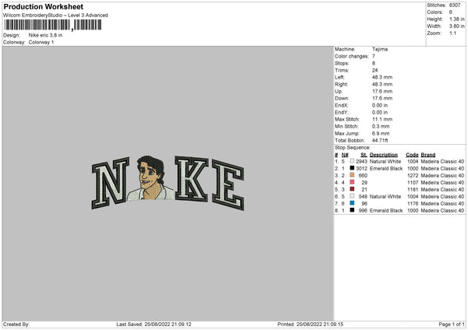Viewport: 468px width, 330px height.
Task: Click the Width value 3.80 in
Action: coord(456,26)
